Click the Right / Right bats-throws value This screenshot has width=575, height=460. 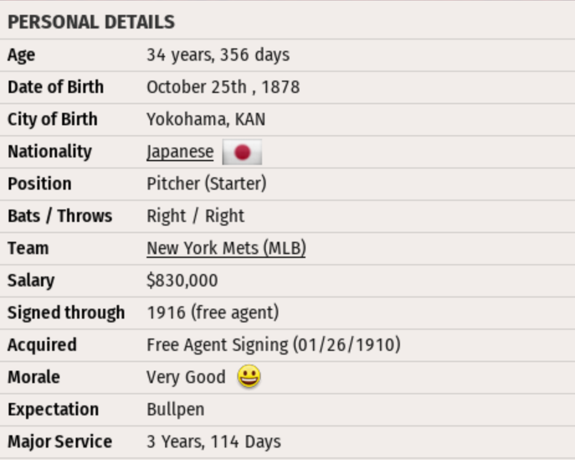tap(195, 216)
